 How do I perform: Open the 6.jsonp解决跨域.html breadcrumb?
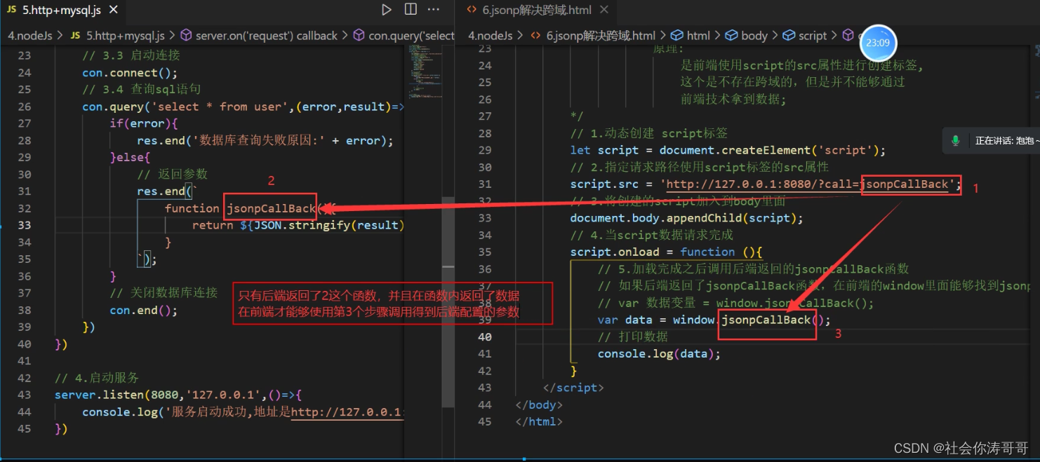click(x=593, y=35)
